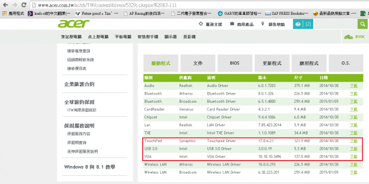
Task: Open 全球旅約保固 in the sidebar
Action: (x=79, y=102)
